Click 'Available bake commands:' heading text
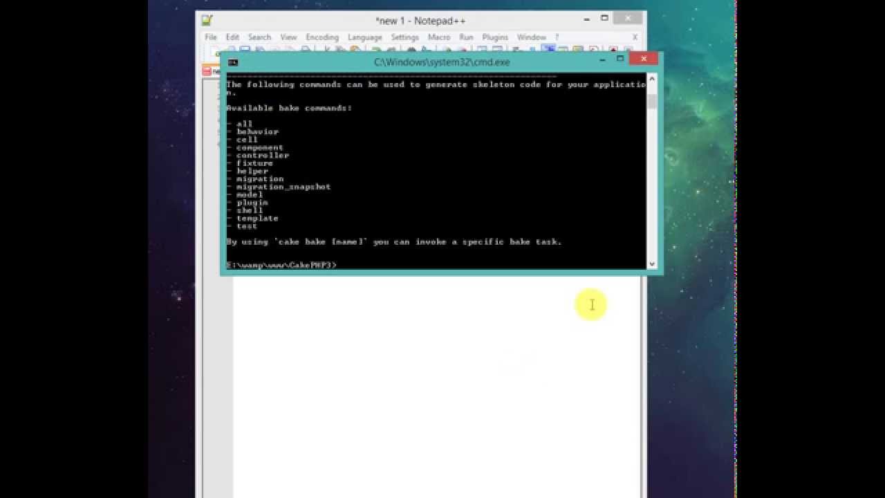Viewport: 885px width, 498px height. tap(289, 108)
